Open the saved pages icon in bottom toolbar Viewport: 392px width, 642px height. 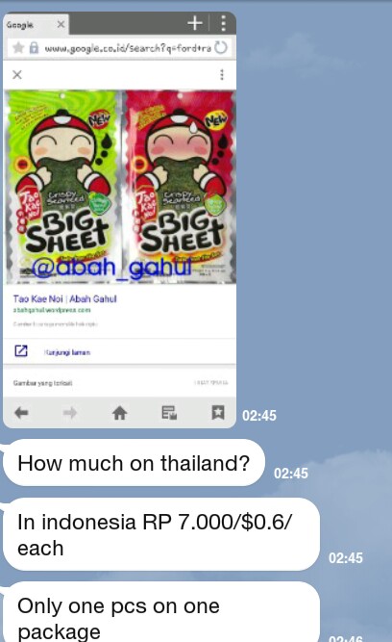coord(169,413)
